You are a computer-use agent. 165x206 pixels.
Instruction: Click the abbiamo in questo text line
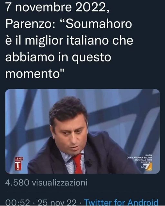(58, 58)
